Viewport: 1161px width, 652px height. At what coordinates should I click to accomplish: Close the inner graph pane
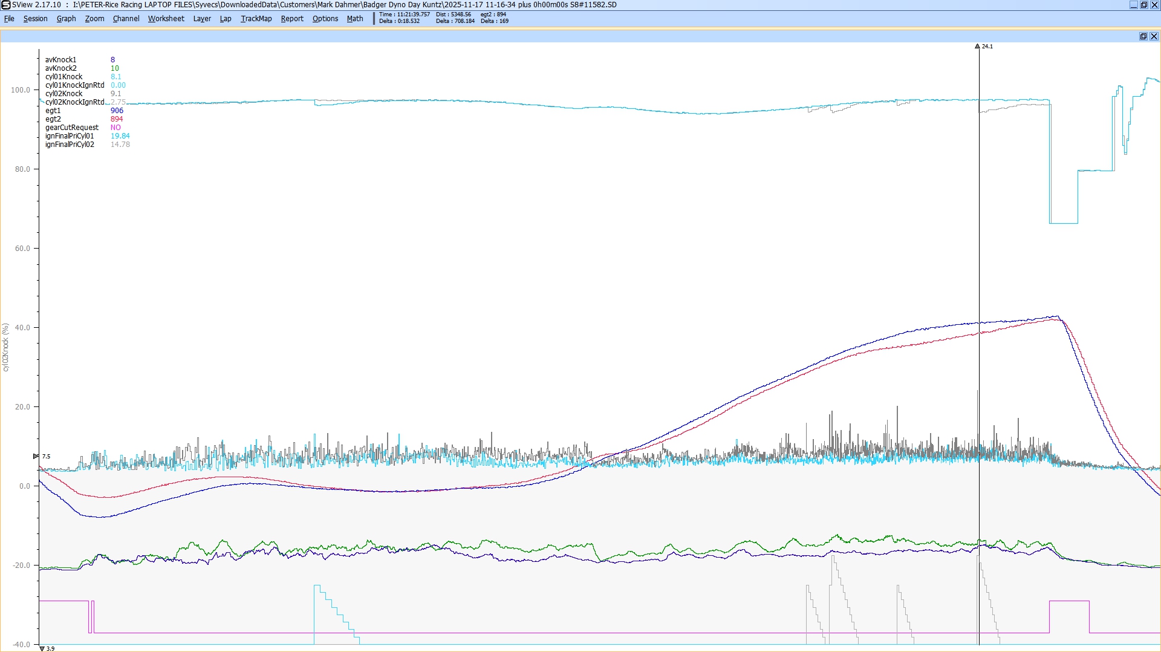coord(1154,36)
